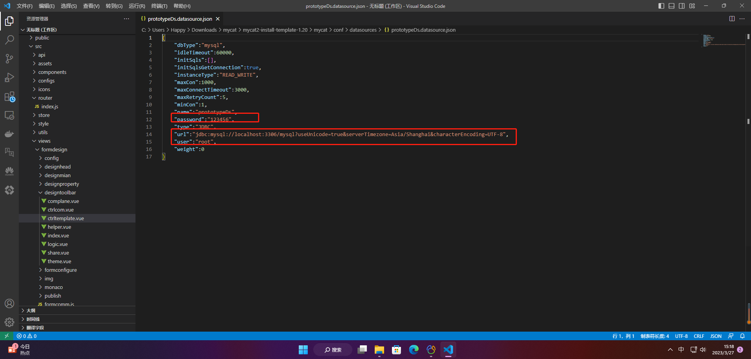Open the Docker panel icon
The height and width of the screenshot is (359, 751).
(x=9, y=134)
